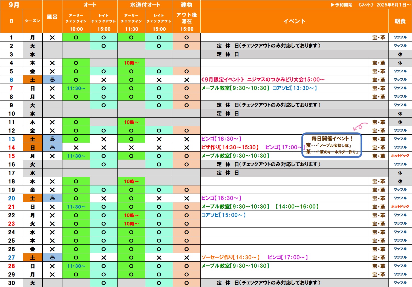The image size is (412, 287).
Task: Click the bath icon on Saturday the 6th
Action: (x=52, y=80)
